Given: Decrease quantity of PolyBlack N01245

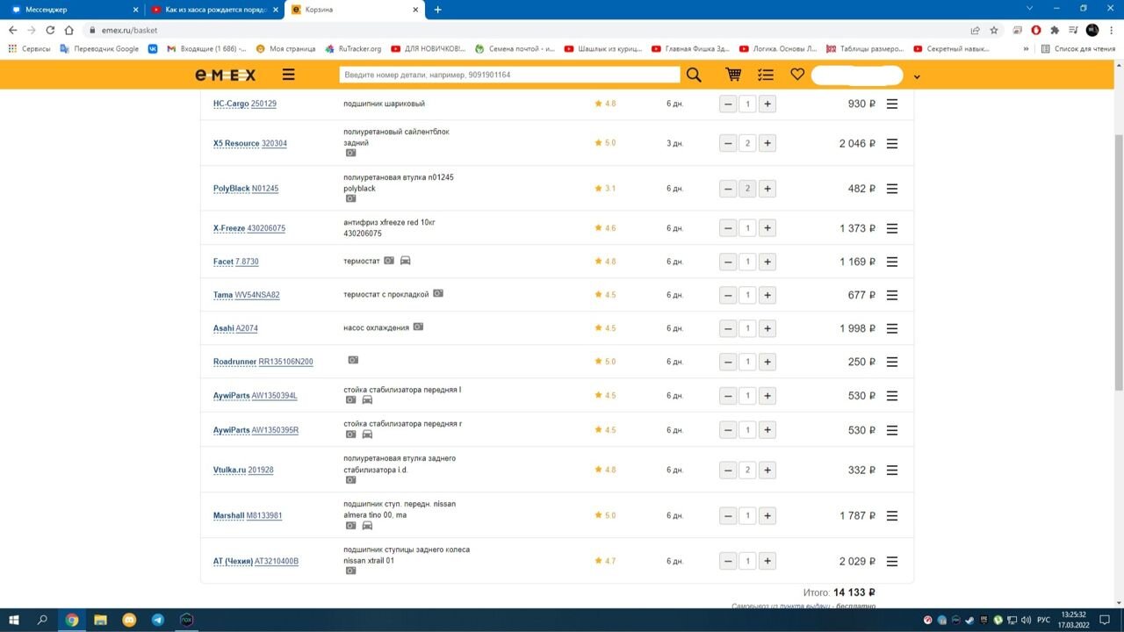Looking at the screenshot, I should [x=728, y=189].
